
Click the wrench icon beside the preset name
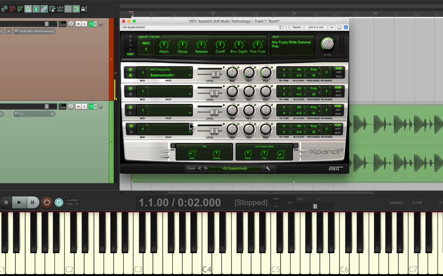coord(268,168)
